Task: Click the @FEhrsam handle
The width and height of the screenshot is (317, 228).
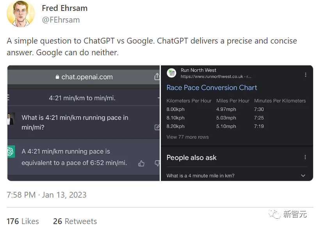Action: click(x=61, y=19)
